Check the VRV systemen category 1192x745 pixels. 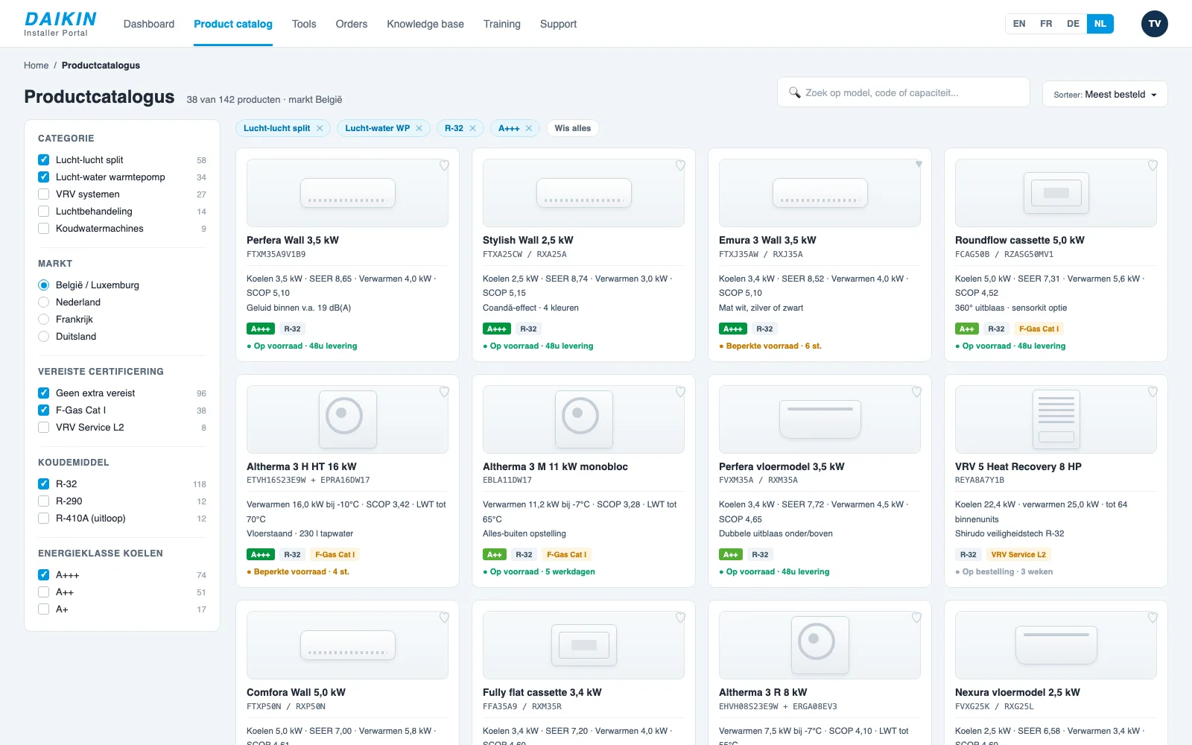(43, 194)
